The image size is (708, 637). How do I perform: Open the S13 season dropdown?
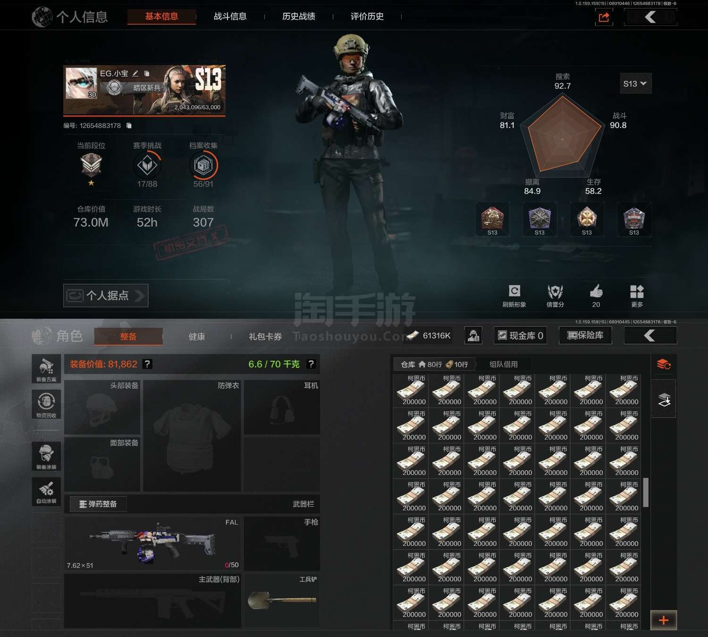click(x=635, y=84)
